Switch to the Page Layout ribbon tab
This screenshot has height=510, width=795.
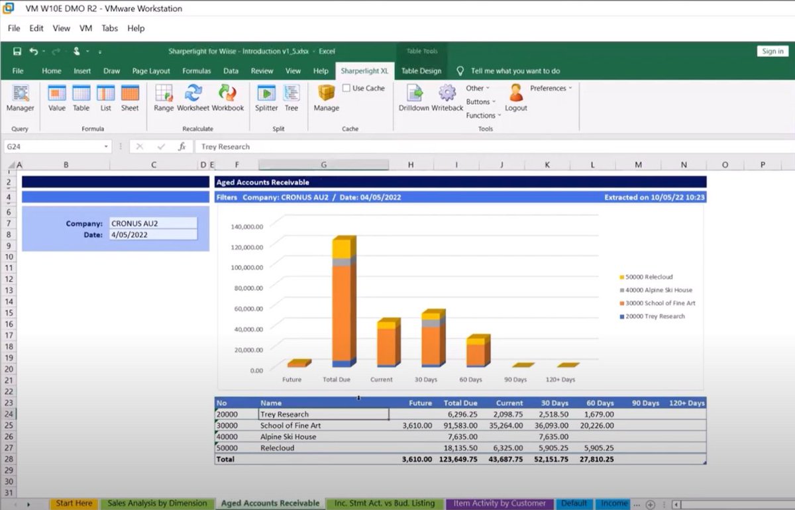pos(151,71)
